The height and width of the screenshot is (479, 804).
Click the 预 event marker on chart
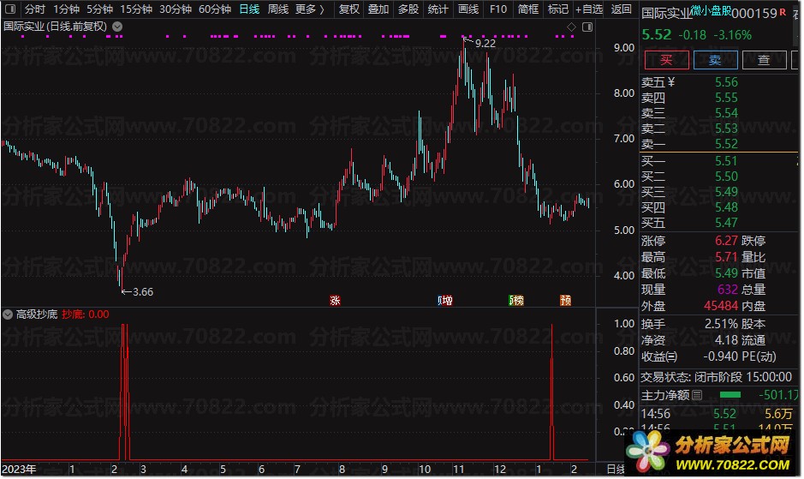click(x=566, y=300)
